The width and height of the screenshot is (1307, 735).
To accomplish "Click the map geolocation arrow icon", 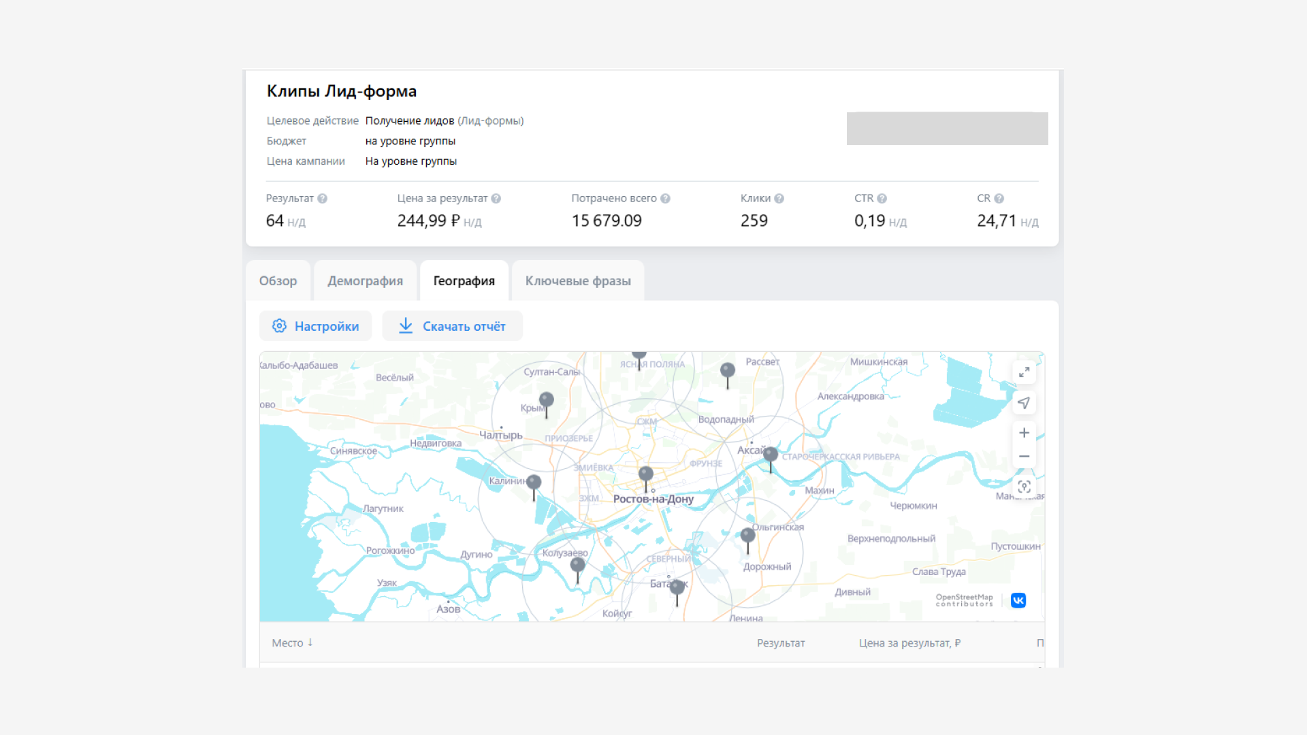I will (1024, 403).
